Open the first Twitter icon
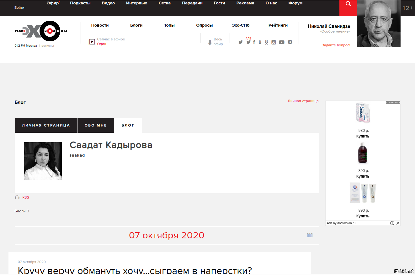 [x=241, y=42]
